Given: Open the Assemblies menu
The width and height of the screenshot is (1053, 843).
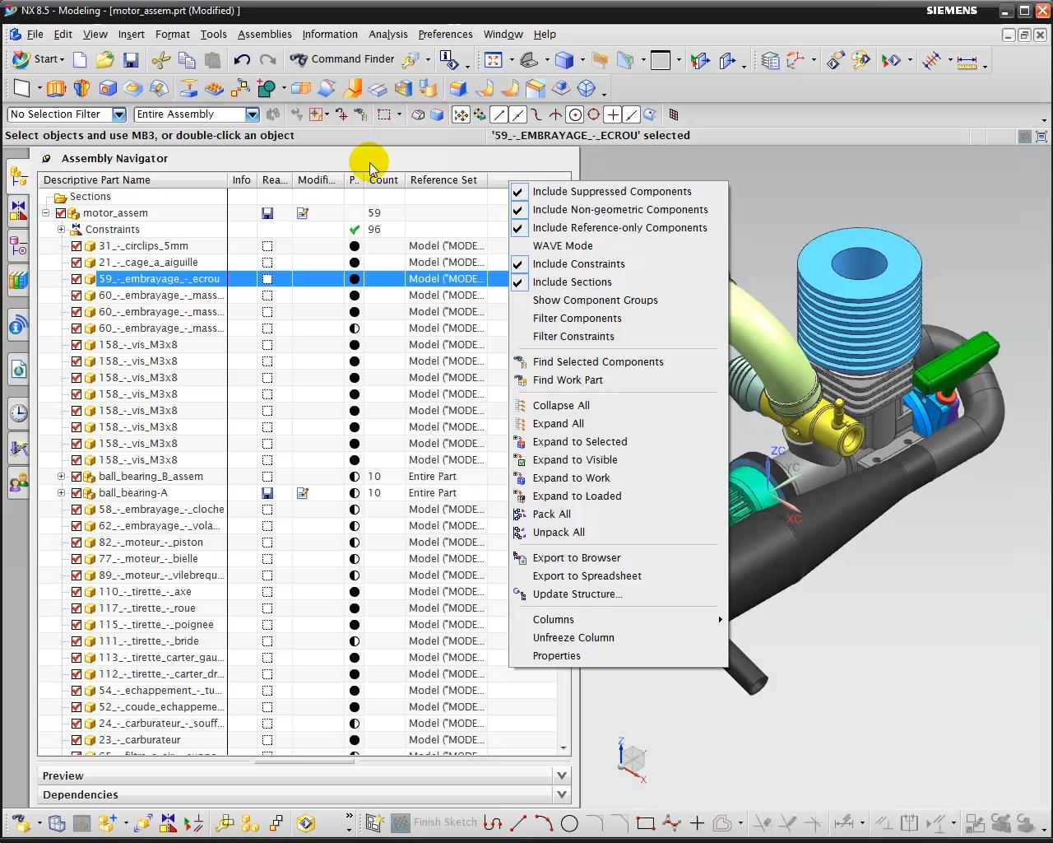Looking at the screenshot, I should pos(264,35).
